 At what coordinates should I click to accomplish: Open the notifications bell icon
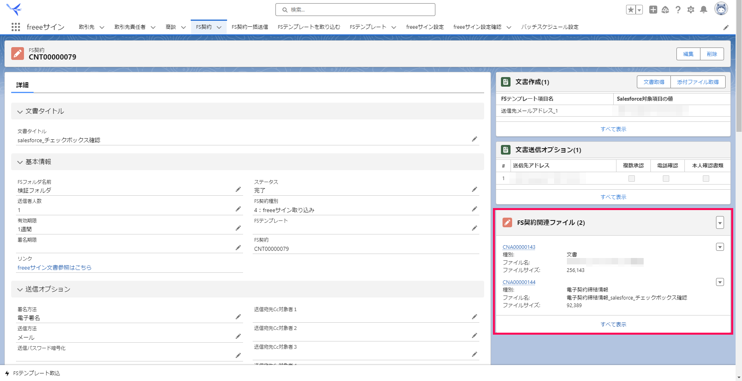pyautogui.click(x=704, y=10)
